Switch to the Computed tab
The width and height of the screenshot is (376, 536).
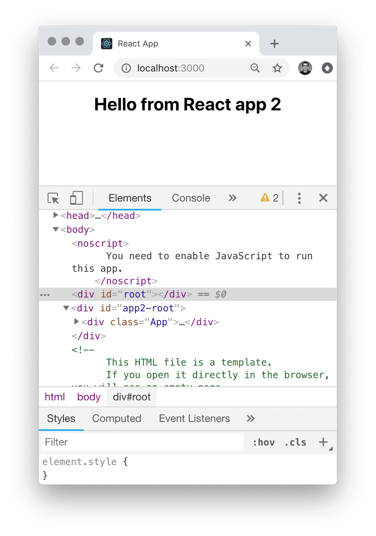(x=117, y=418)
